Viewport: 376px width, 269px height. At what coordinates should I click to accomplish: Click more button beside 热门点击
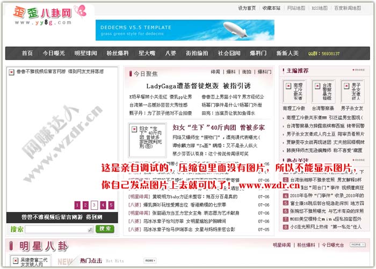click(150, 260)
